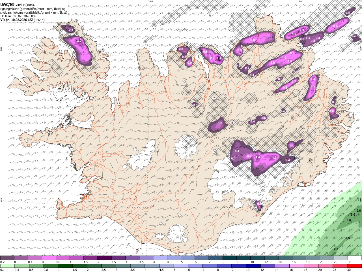362x272 pixels.
Task: Click the top legend swatch between 2 and 2.5
Action: [x=104, y=258]
